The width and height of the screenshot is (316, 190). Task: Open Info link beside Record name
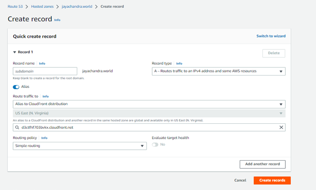coord(42,63)
